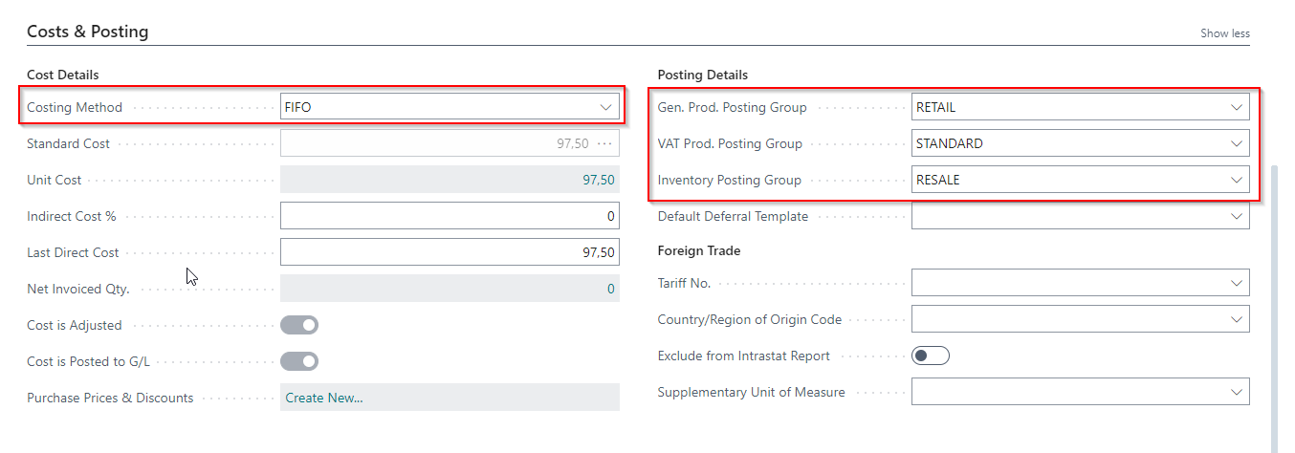
Task: Collapse the Costs & Posting section header
Action: (88, 32)
